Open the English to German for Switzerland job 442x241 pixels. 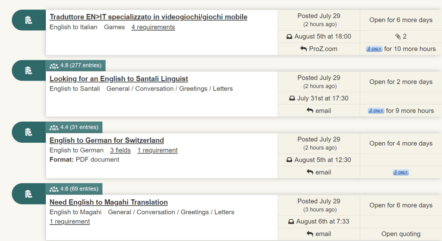(x=107, y=140)
